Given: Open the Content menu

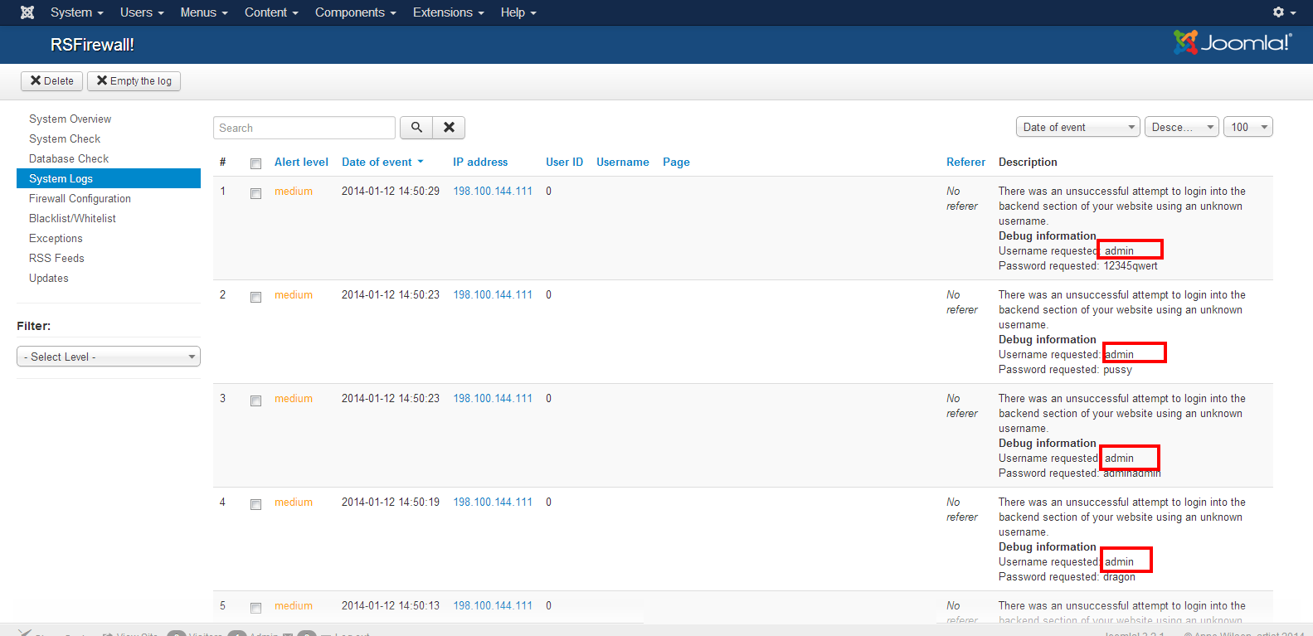Looking at the screenshot, I should pos(271,12).
